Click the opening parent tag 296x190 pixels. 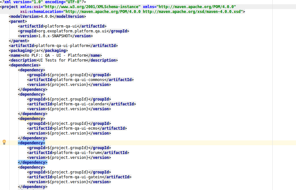click(x=18, y=21)
